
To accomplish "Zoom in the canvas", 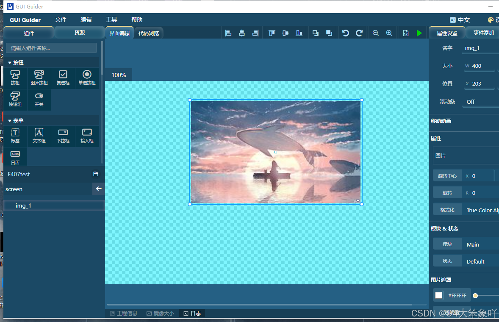I will click(x=389, y=33).
